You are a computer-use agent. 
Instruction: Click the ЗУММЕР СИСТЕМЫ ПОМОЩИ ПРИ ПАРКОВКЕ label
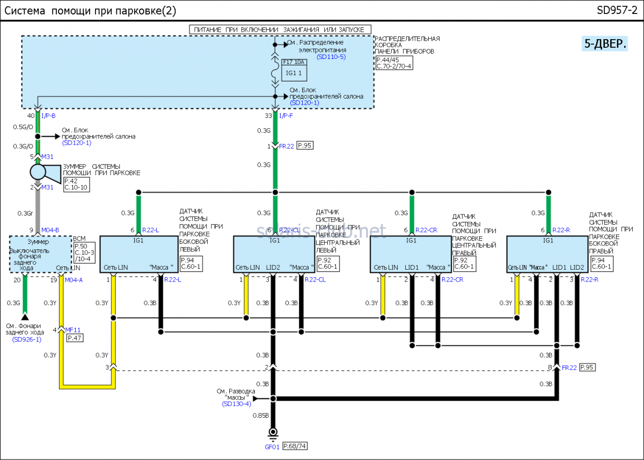pos(101,169)
